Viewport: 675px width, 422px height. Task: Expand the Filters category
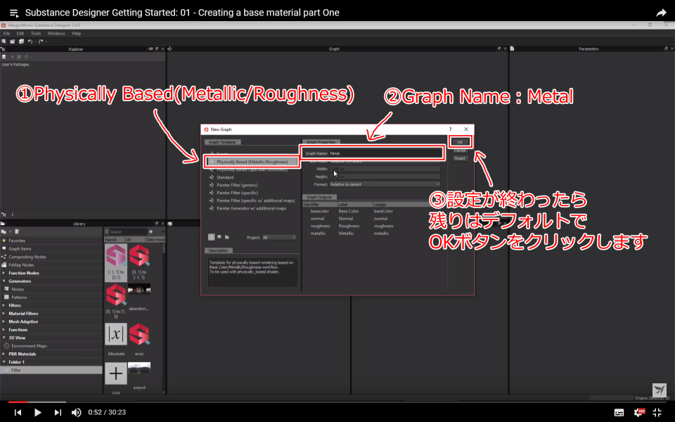click(4, 305)
